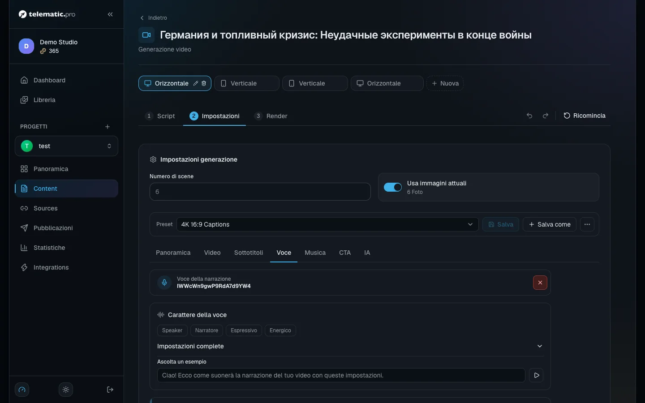Select the Narratore voice character chip
This screenshot has height=403, width=645.
coord(206,330)
